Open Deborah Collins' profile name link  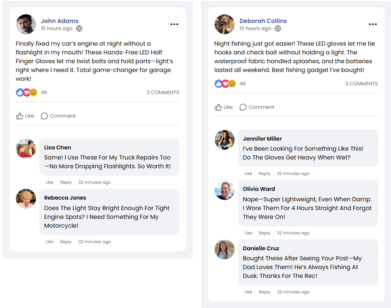tap(263, 21)
